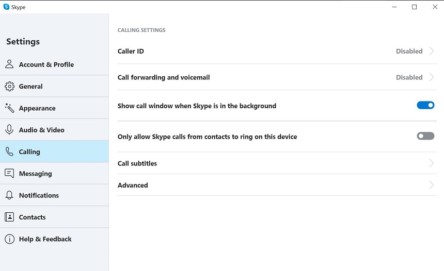Viewport: 444px width, 271px height.
Task: Click the Contacts address book icon
Action: pyautogui.click(x=9, y=217)
